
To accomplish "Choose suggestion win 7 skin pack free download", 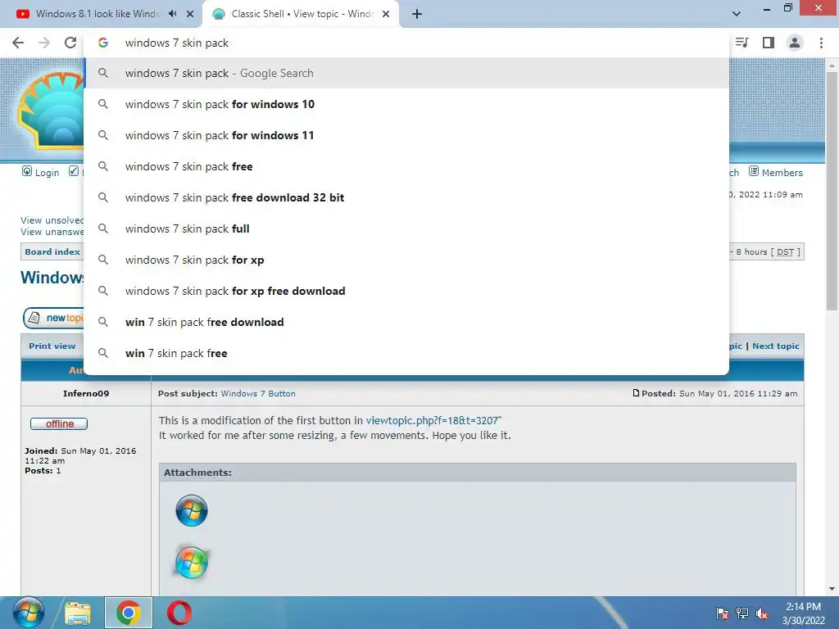I will (x=406, y=322).
